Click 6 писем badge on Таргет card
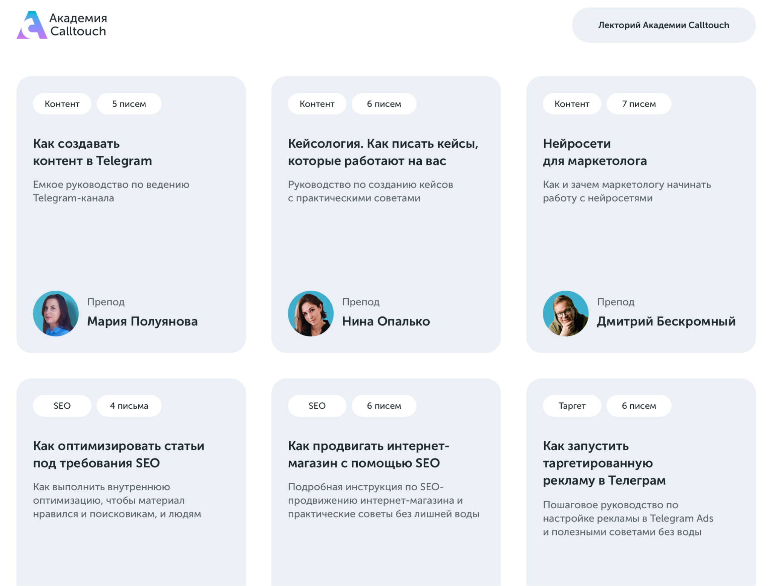The width and height of the screenshot is (772, 586). (x=639, y=406)
